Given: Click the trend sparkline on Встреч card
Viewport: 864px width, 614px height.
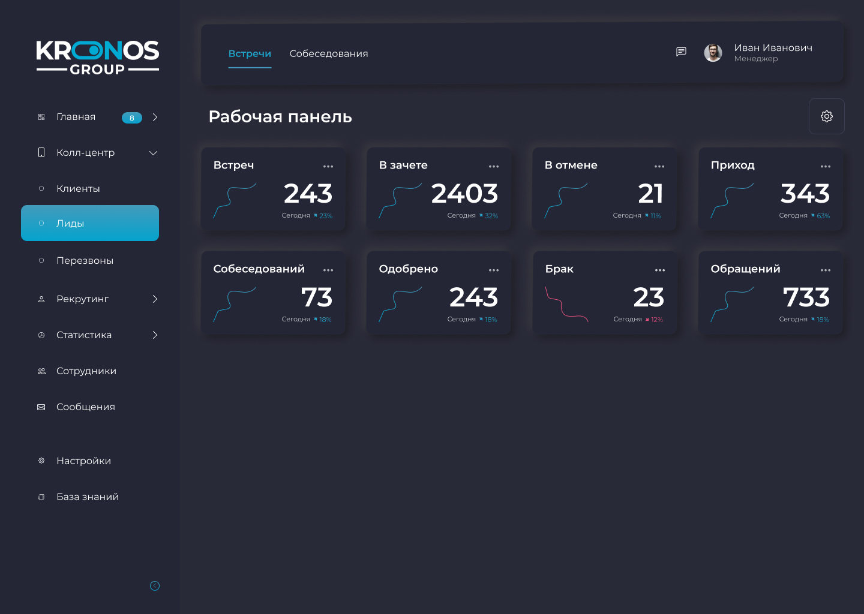Looking at the screenshot, I should [x=235, y=201].
